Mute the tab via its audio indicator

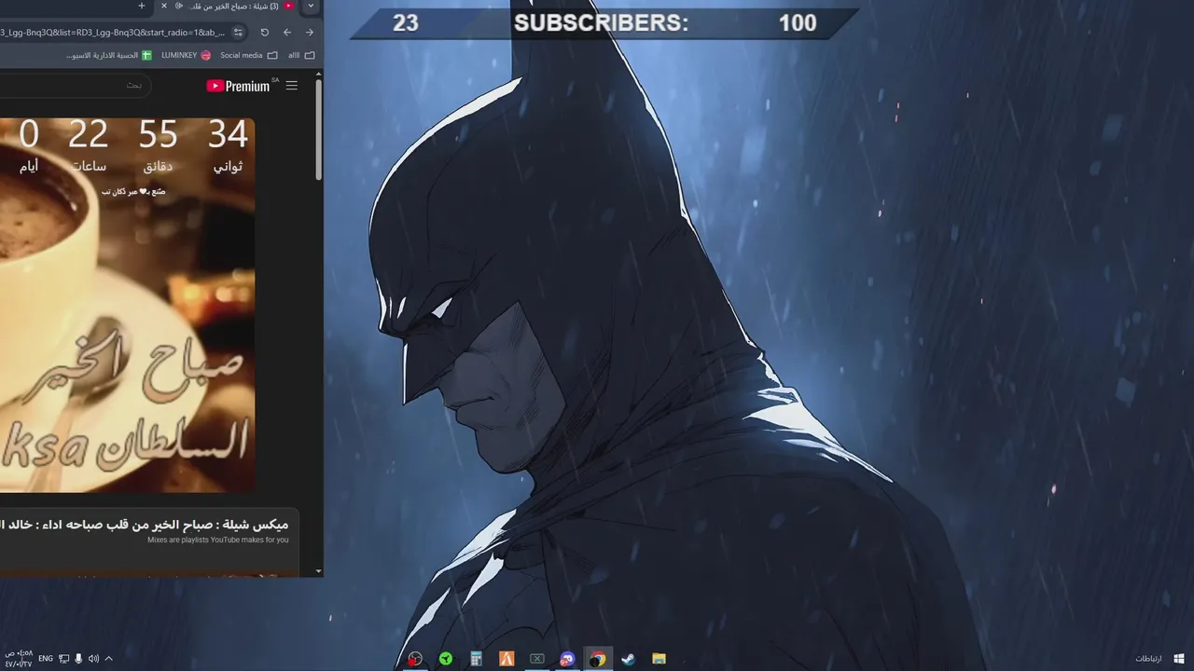tap(178, 6)
